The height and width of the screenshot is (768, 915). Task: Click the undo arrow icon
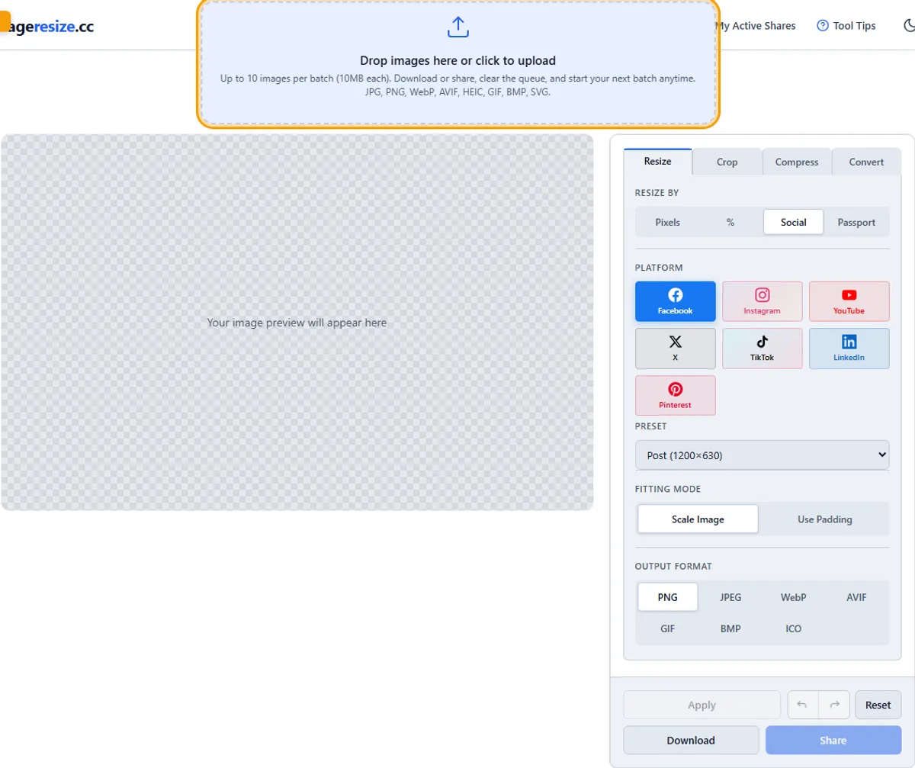(803, 705)
